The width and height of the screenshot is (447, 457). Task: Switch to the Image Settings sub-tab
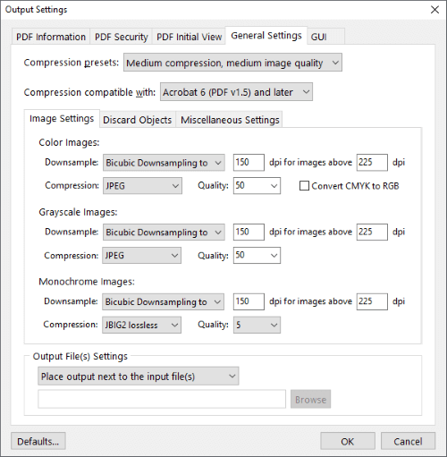click(x=62, y=119)
